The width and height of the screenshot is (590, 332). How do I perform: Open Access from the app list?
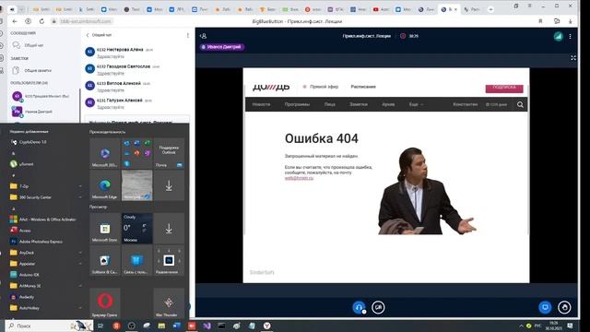click(x=25, y=231)
